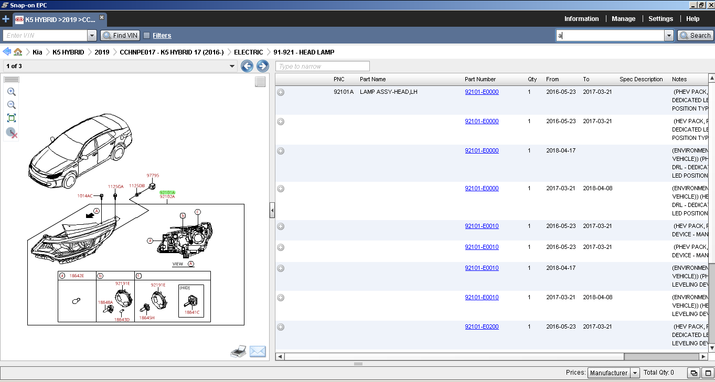The width and height of the screenshot is (715, 382).
Task: Sort by the Part Number column header
Action: pyautogui.click(x=480, y=79)
